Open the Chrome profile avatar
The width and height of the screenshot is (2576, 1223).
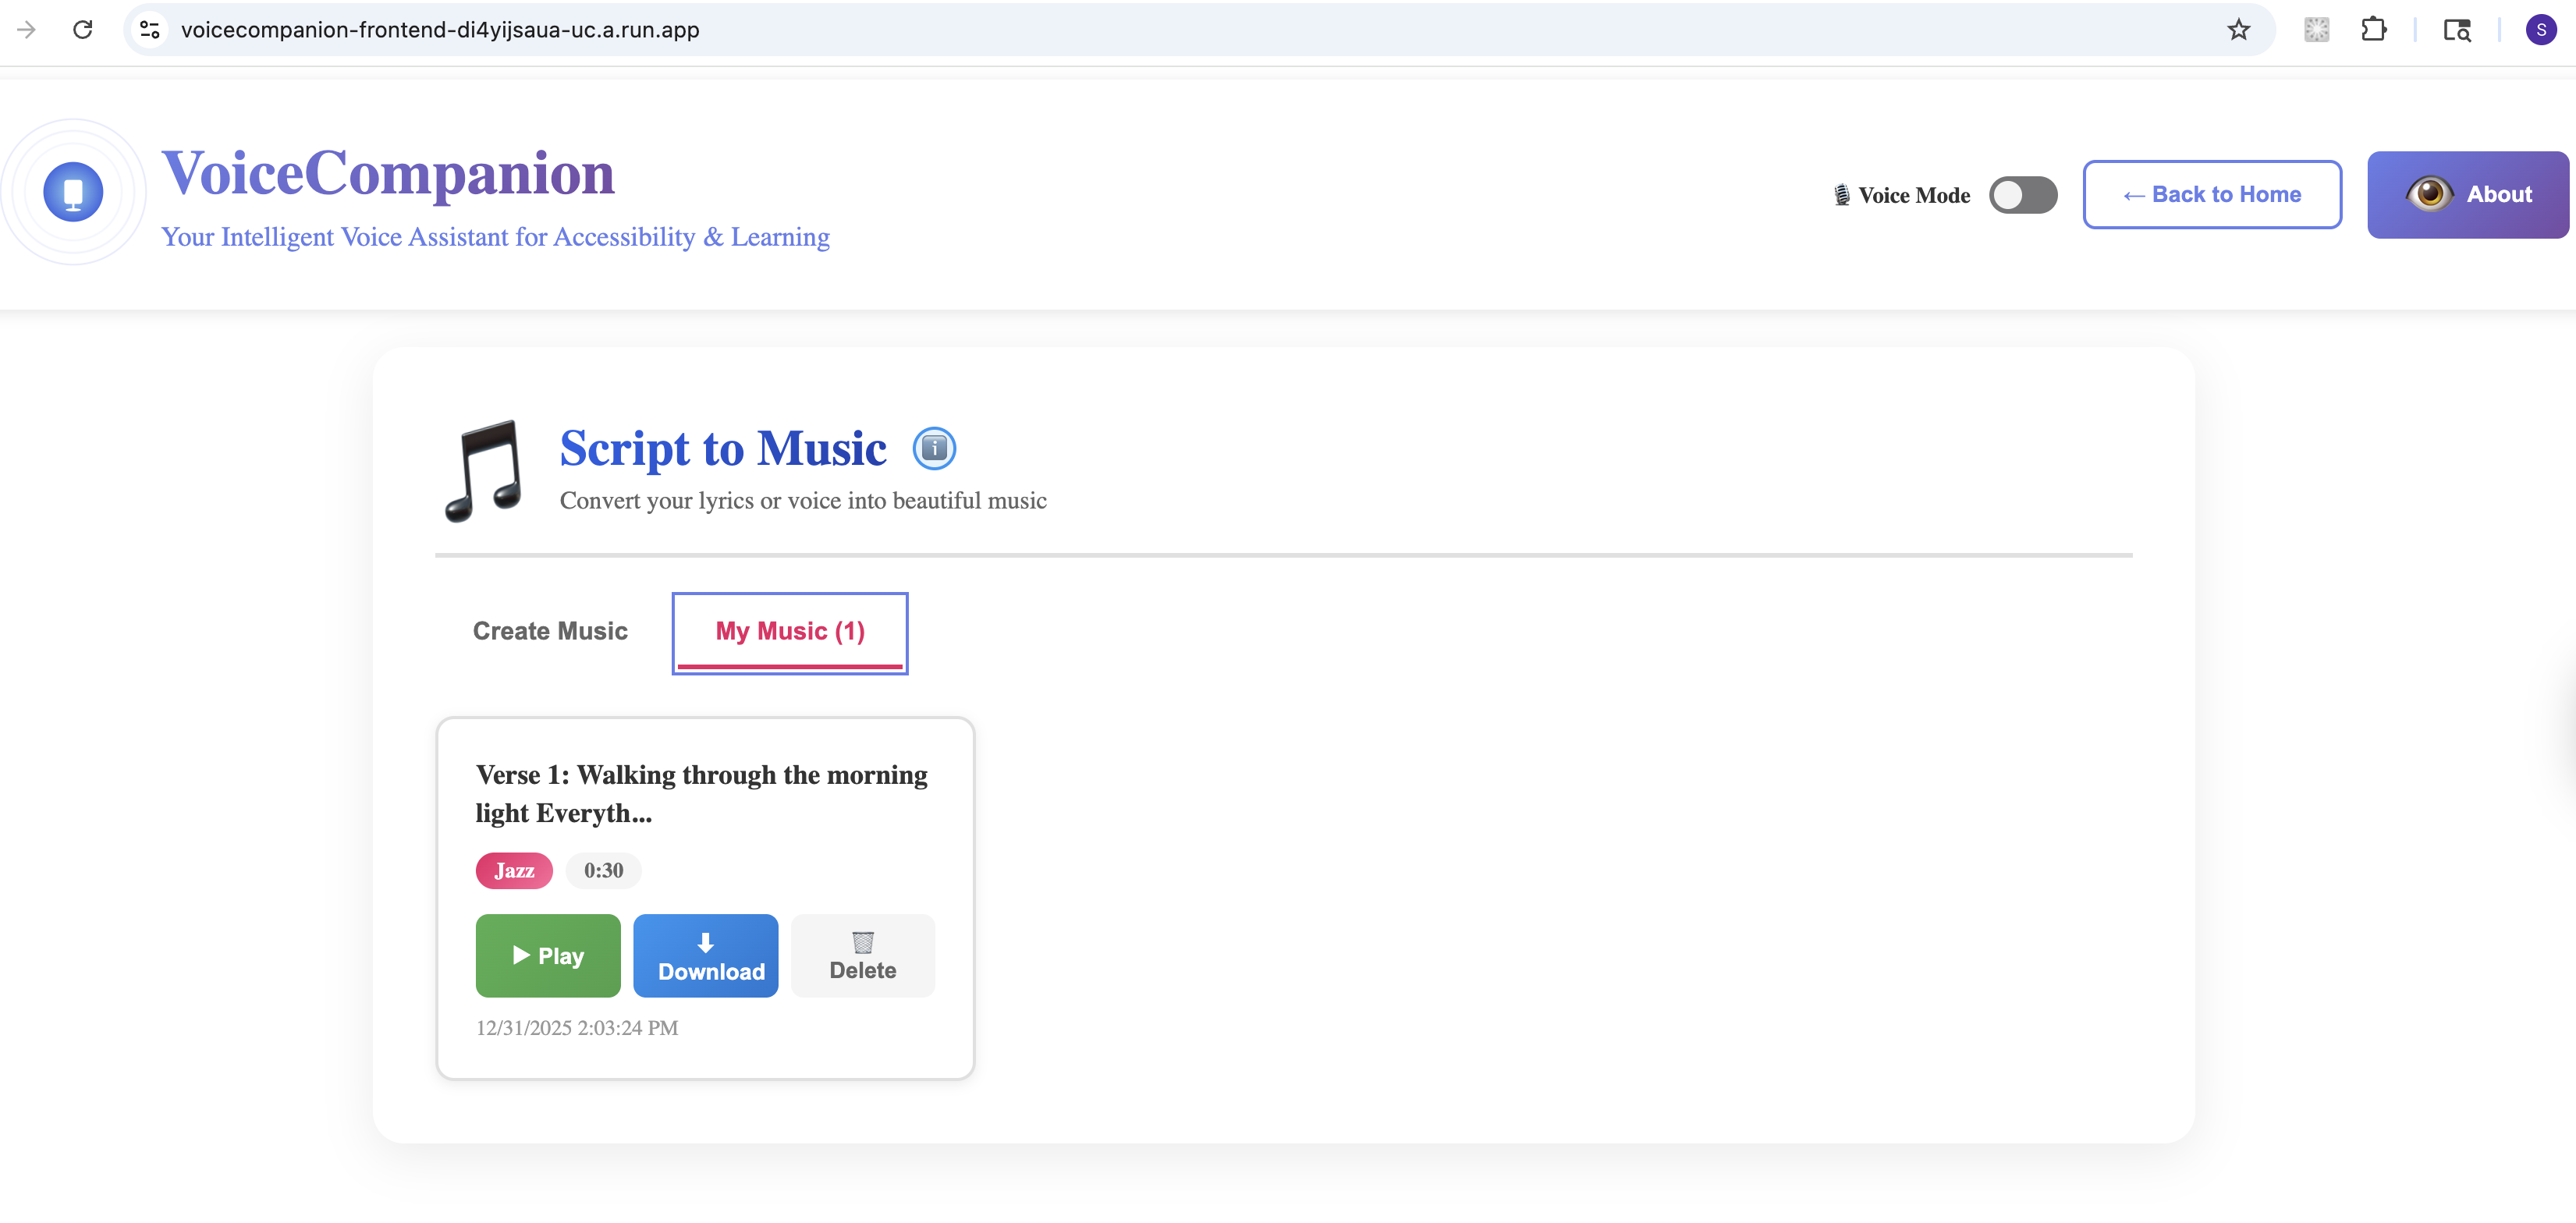pos(2540,30)
